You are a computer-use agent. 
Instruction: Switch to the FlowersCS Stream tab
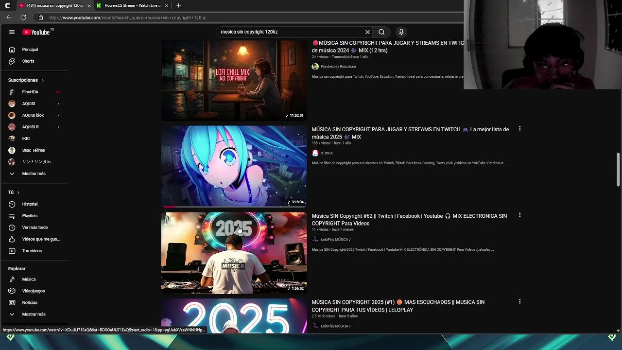tap(132, 5)
